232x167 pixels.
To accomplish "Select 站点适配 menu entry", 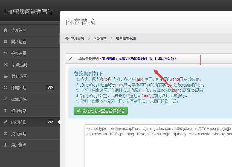I will pos(30,65).
